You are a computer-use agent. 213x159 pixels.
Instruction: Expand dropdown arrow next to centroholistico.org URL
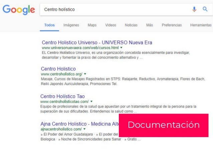85,74
